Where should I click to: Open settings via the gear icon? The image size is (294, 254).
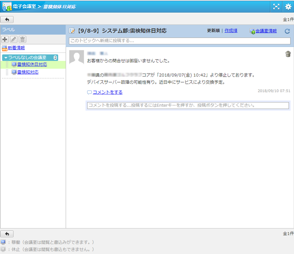tap(288, 6)
